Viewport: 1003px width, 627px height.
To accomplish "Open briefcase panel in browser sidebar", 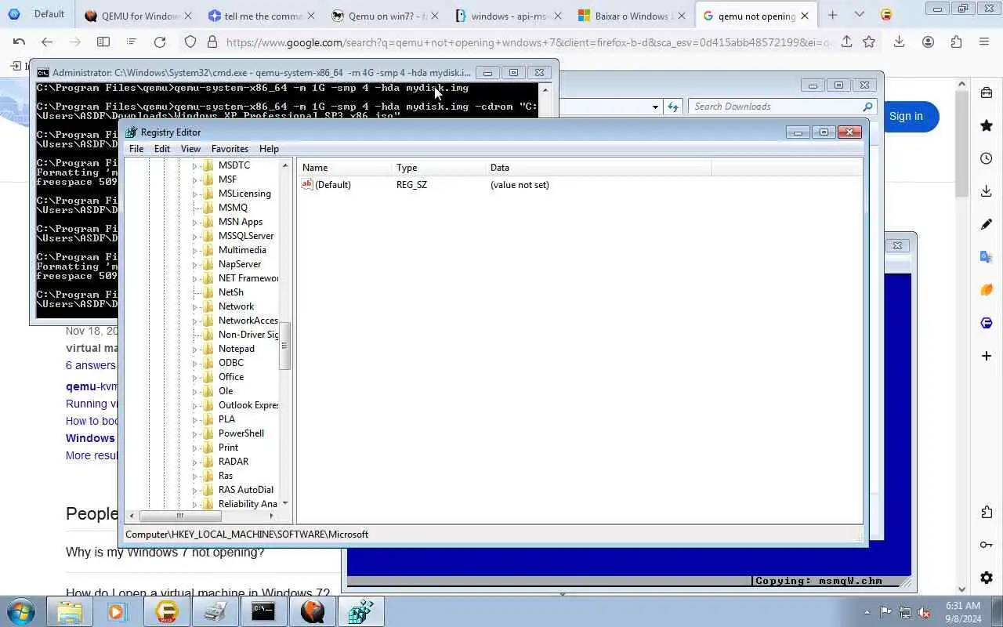I will pos(987,92).
